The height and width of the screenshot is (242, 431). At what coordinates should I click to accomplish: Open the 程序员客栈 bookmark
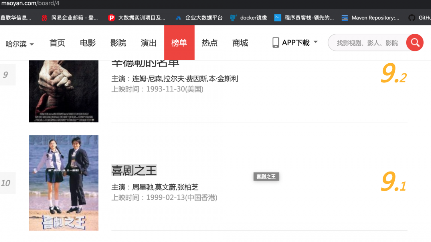pyautogui.click(x=304, y=18)
